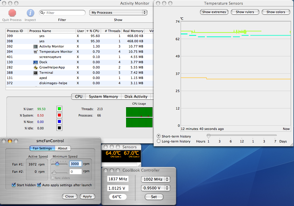294x206 pixels.
Task: Select the yes process row with PID 399
Action: [80, 36]
